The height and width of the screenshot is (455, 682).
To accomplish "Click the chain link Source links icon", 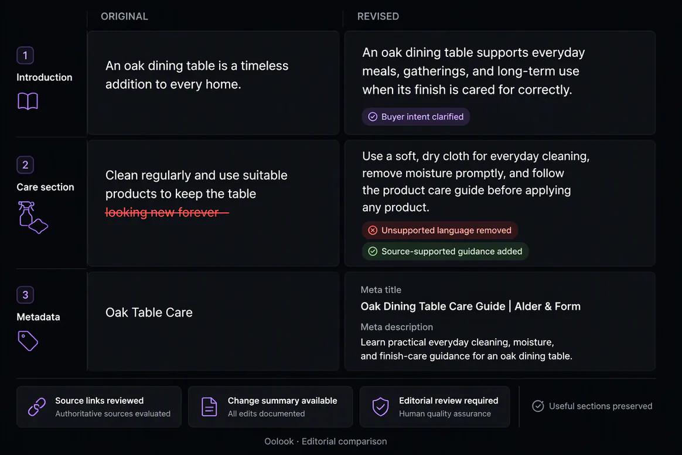I will coord(37,407).
